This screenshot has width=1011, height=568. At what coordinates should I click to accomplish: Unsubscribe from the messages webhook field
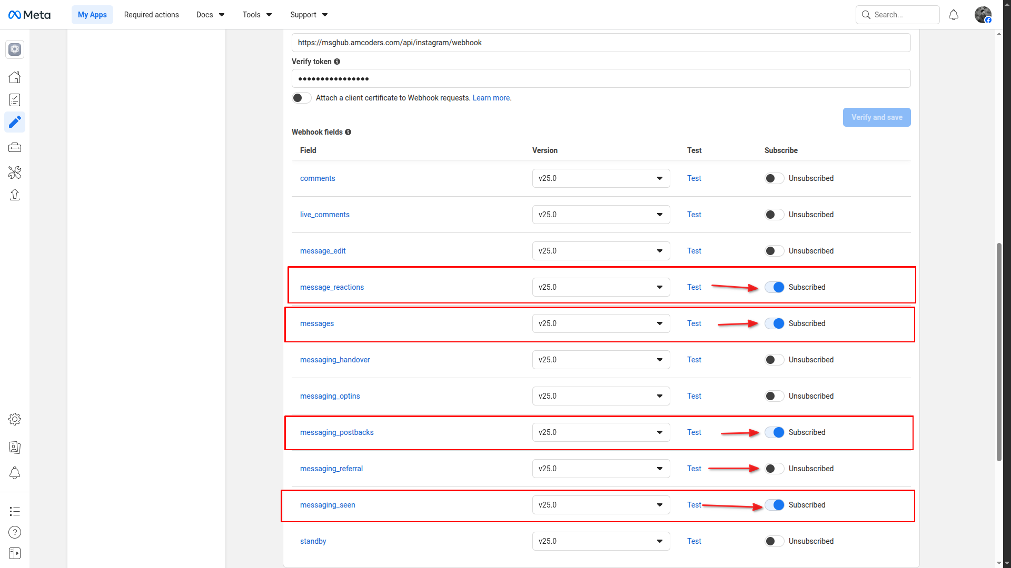click(x=774, y=323)
